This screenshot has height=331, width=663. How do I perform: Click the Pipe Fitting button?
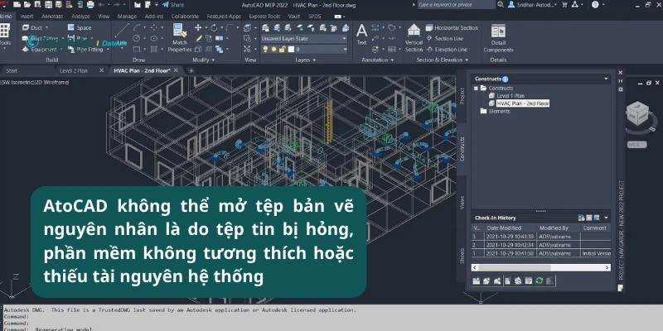click(x=85, y=50)
